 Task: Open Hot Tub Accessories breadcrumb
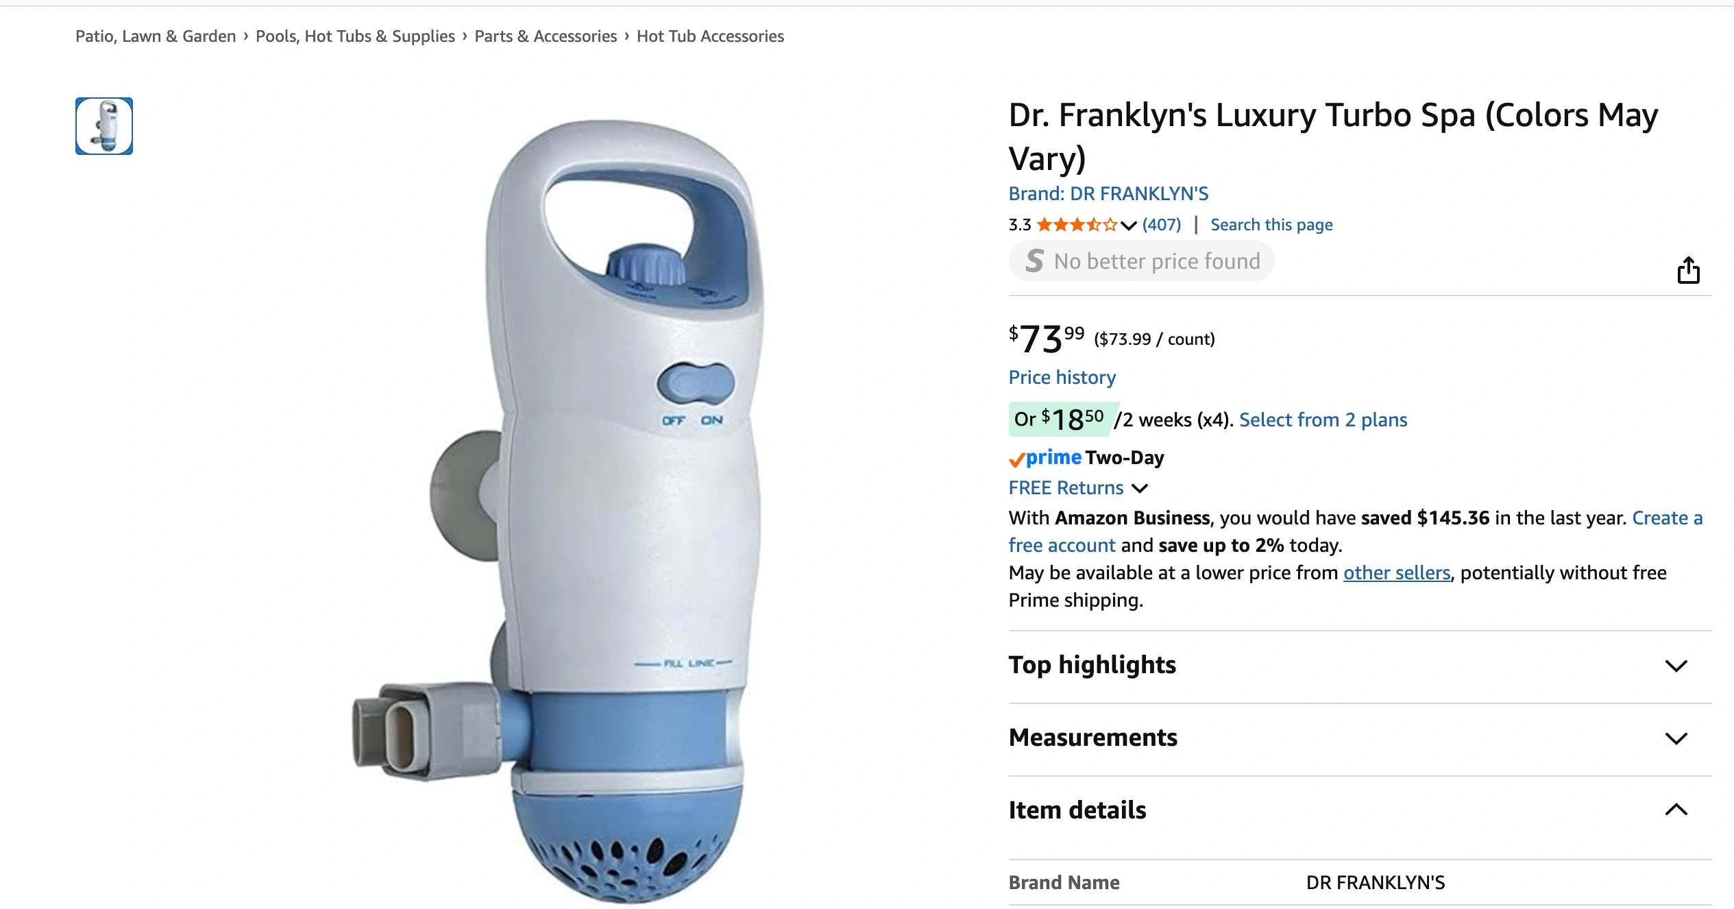pos(710,36)
